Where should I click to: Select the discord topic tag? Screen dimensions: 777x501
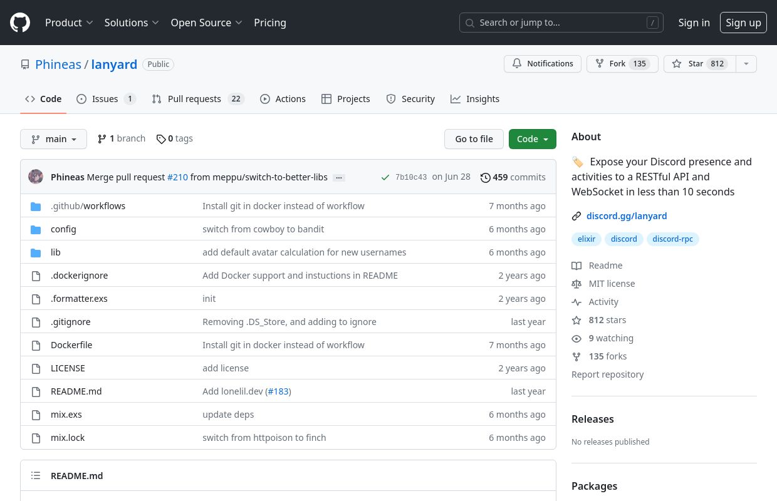point(624,239)
